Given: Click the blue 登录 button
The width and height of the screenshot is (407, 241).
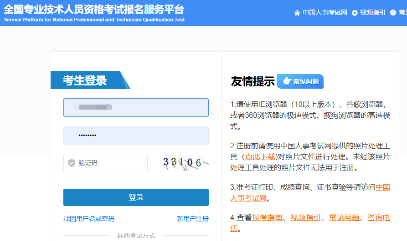Looking at the screenshot, I should click(136, 197).
